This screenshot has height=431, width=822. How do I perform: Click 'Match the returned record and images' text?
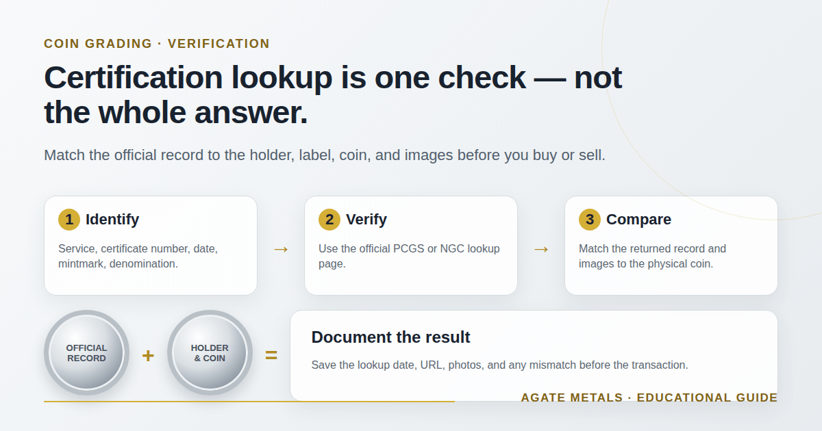(x=652, y=256)
